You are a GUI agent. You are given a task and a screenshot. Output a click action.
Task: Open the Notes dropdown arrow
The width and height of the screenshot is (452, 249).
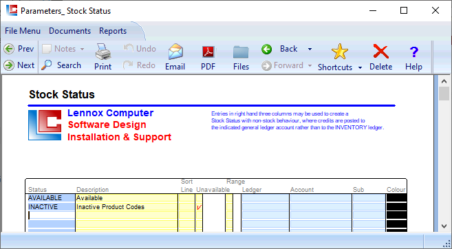[82, 50]
